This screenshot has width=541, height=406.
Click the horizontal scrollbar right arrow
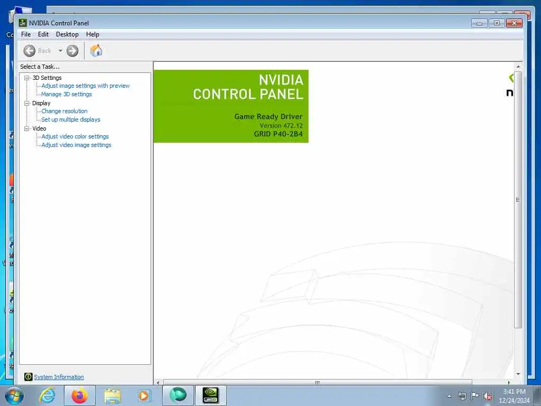coord(509,382)
